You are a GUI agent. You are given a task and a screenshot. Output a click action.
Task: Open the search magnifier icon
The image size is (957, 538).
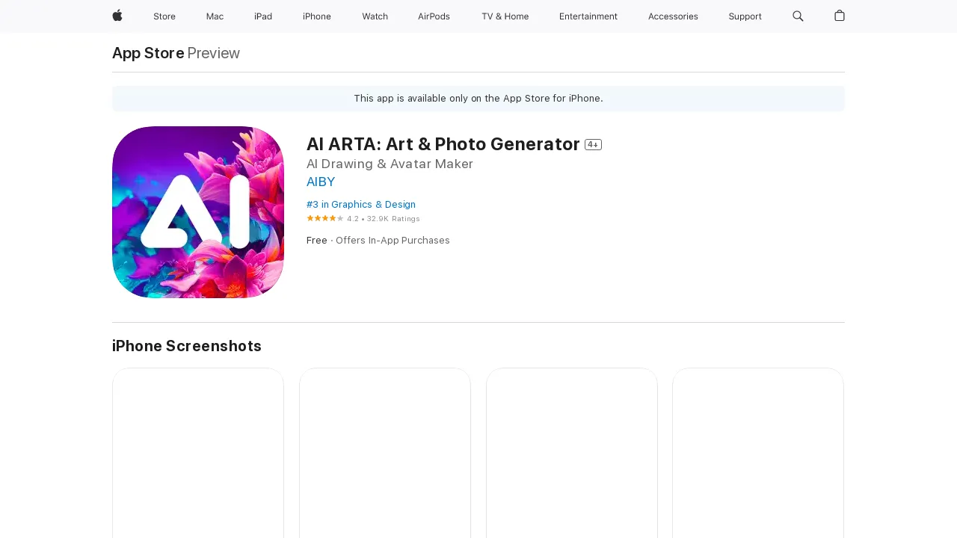[x=798, y=16]
